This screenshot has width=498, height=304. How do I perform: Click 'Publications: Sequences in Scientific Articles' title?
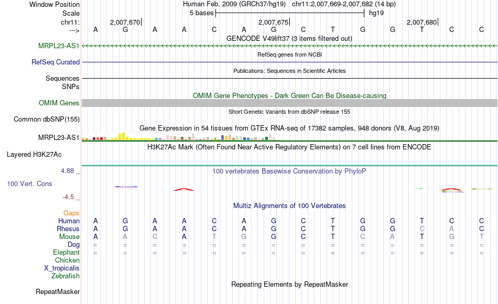tap(289, 71)
